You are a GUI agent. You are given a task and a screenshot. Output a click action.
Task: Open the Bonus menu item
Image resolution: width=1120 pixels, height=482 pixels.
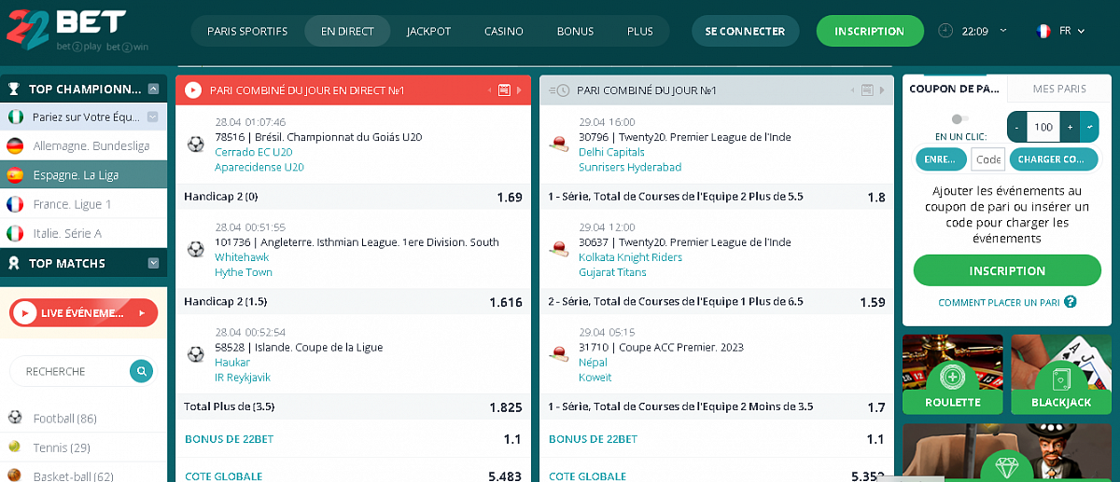tap(575, 31)
